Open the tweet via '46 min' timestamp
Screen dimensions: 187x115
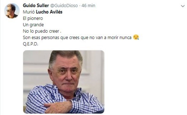[x=88, y=5]
